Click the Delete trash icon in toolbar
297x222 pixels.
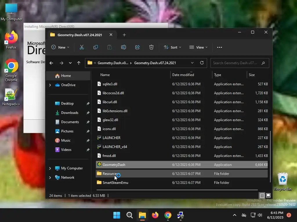tap(151, 47)
